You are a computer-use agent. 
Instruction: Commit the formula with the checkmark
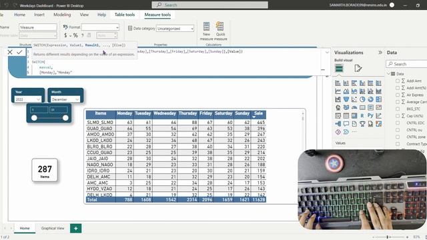pos(19,52)
